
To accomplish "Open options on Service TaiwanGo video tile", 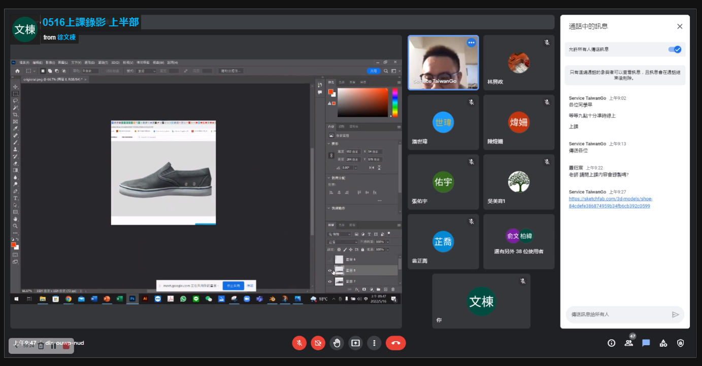I will pos(472,43).
